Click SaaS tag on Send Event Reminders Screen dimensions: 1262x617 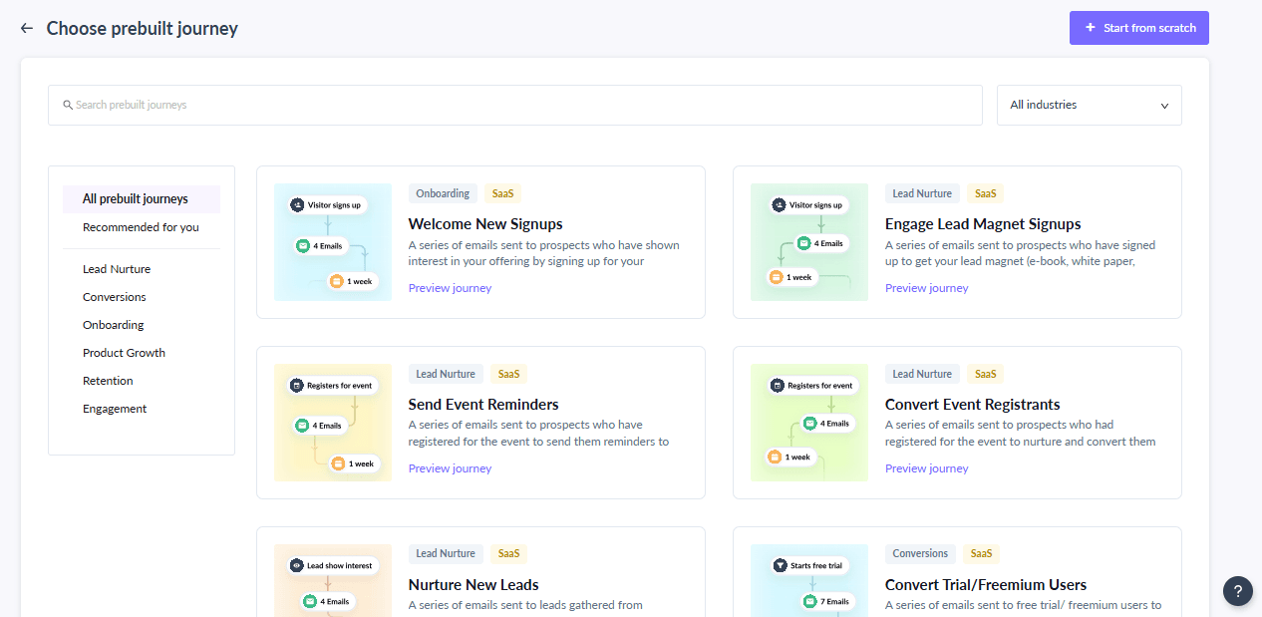click(x=508, y=374)
